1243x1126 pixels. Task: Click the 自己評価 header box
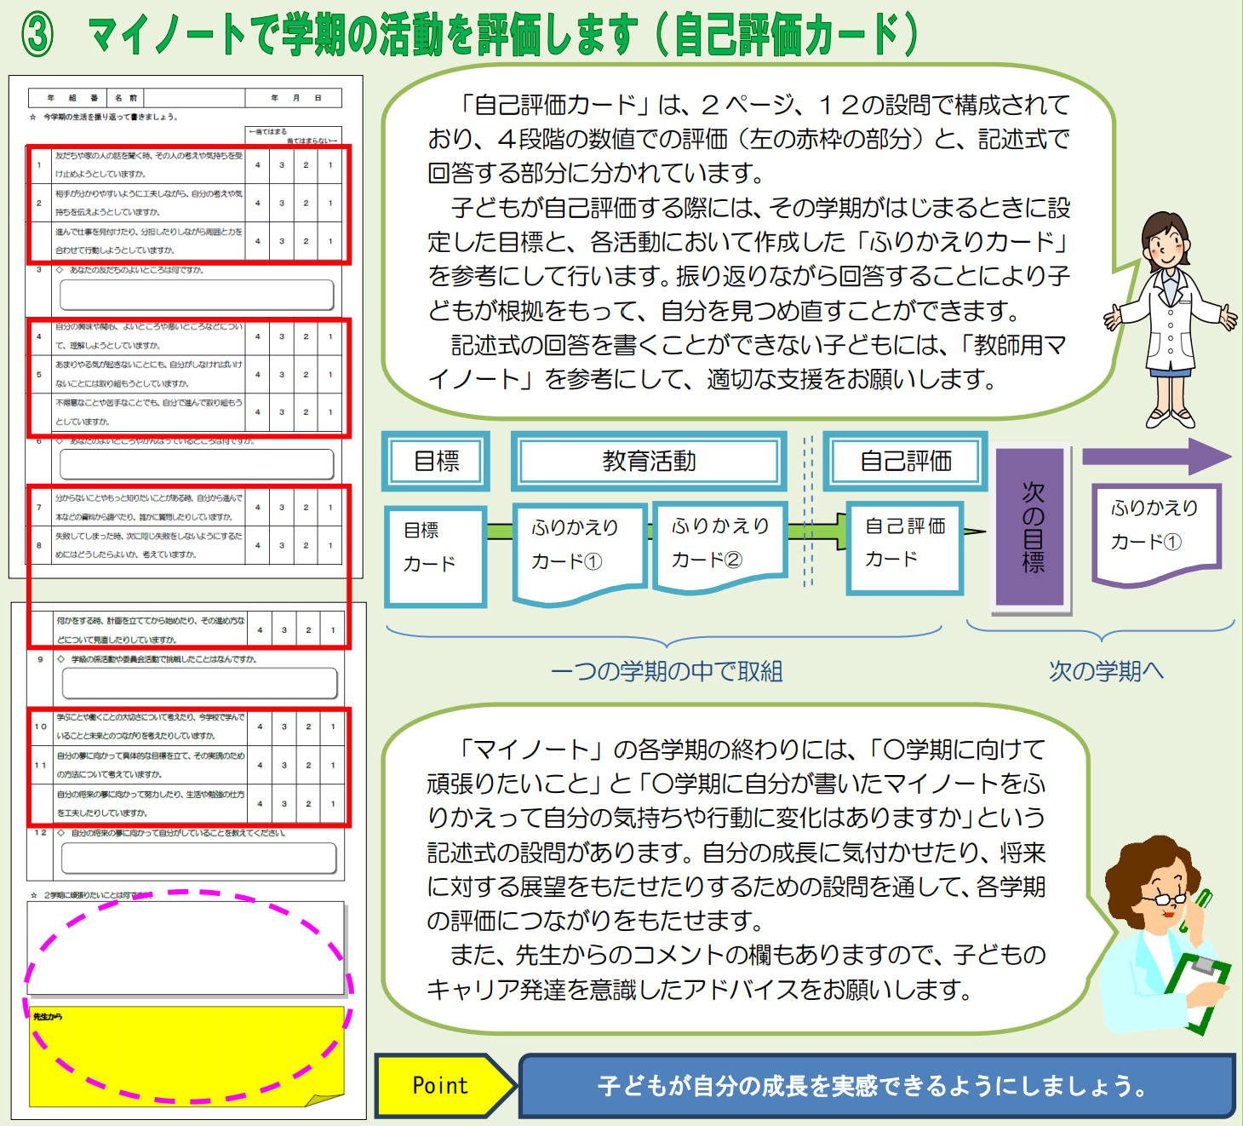click(905, 462)
